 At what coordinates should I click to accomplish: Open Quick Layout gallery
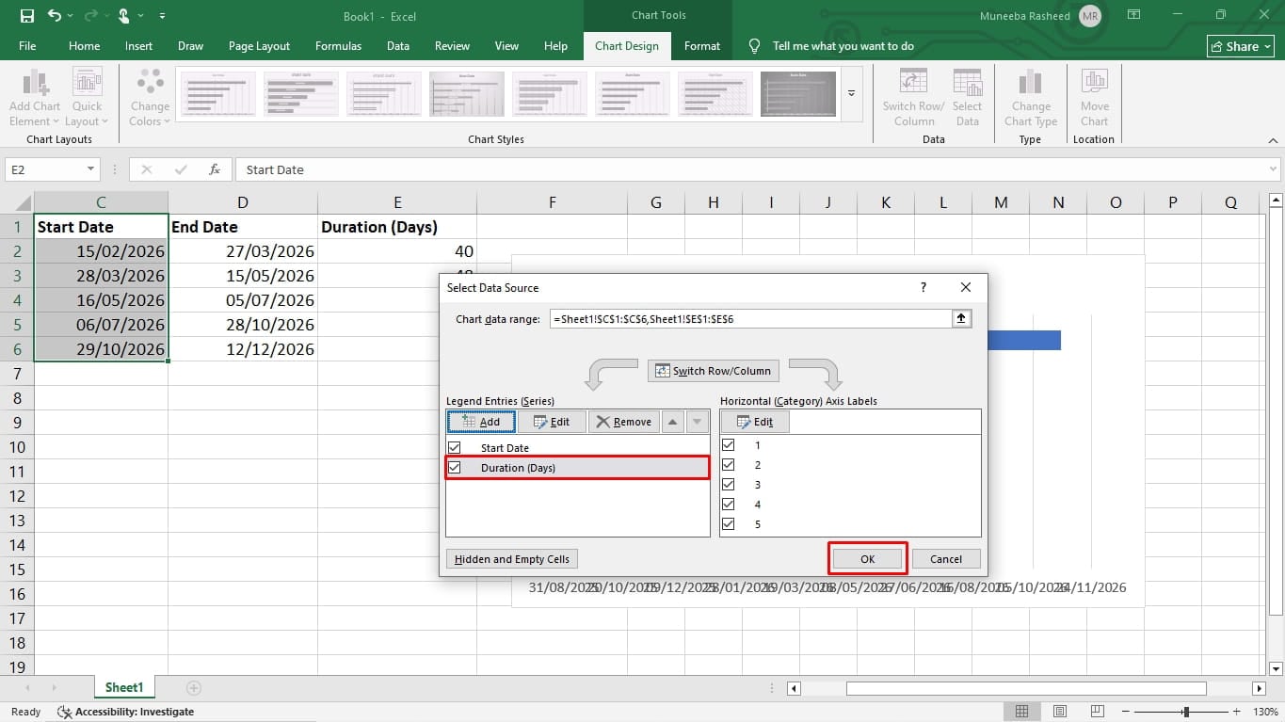[87, 98]
